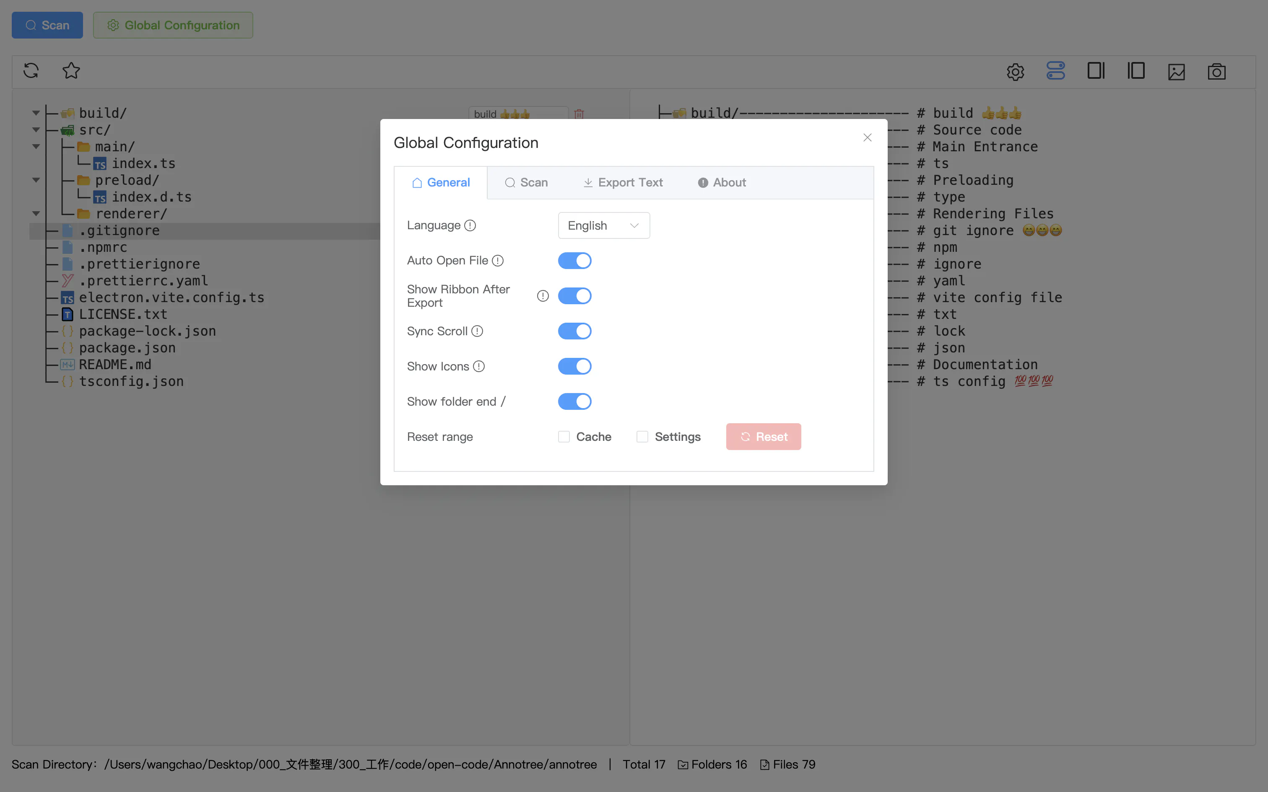Close the Global Configuration dialog
The image size is (1268, 792).
point(867,137)
